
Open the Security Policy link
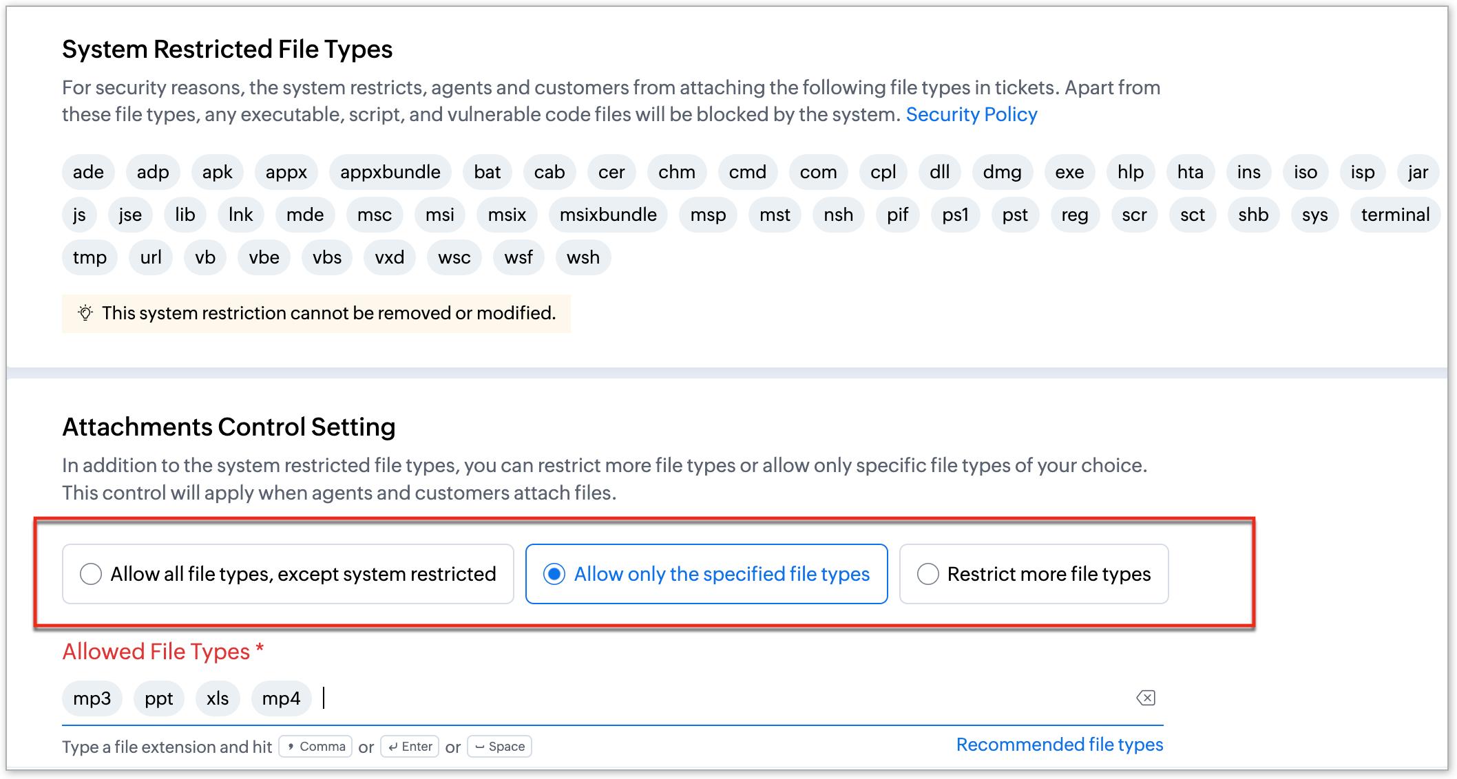971,114
